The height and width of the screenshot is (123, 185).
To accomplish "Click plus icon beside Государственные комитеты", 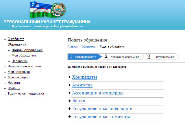I will tap(69, 117).
